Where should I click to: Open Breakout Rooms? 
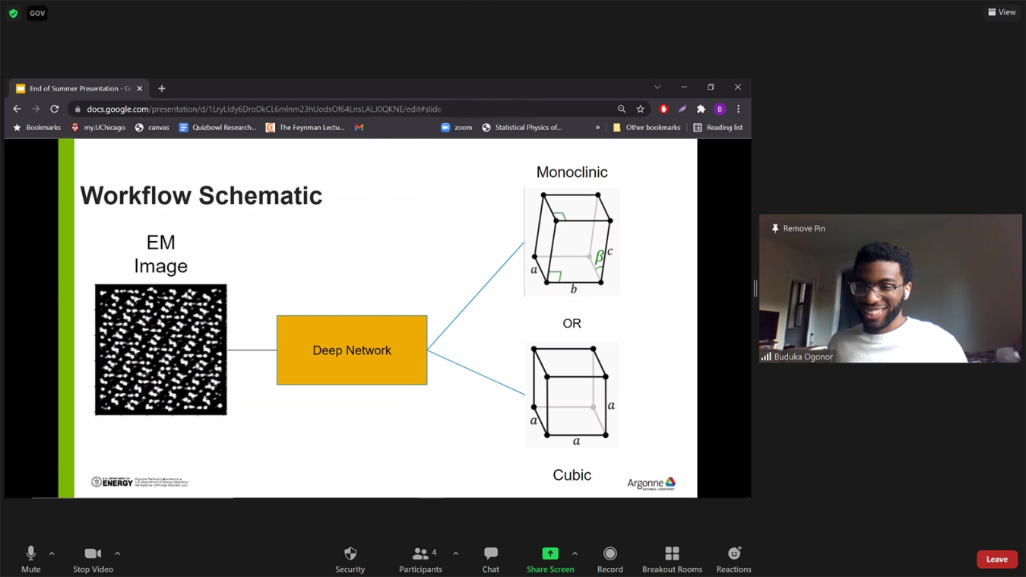click(x=672, y=559)
